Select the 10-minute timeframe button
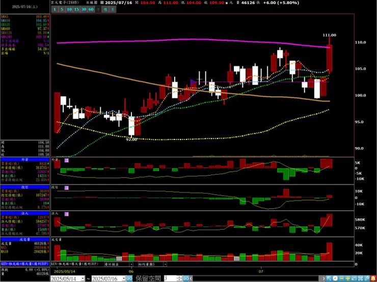 click(x=69, y=9)
